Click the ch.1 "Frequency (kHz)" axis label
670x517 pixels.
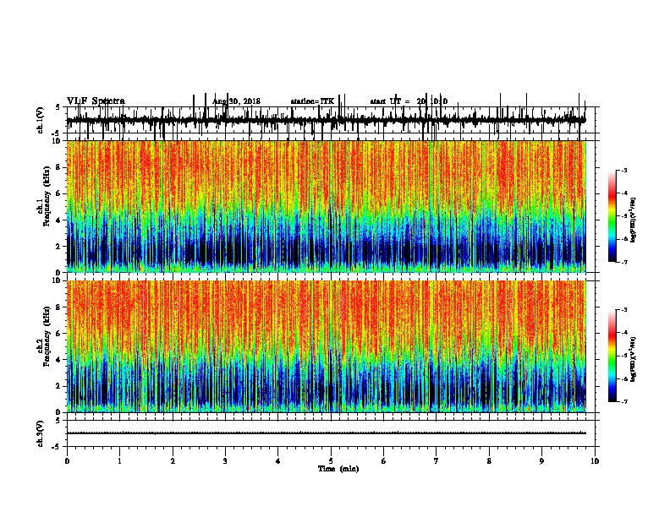pyautogui.click(x=47, y=196)
